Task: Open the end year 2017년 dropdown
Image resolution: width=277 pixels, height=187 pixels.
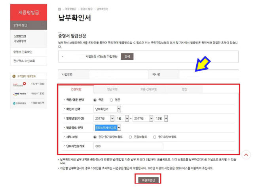Action: 143,118
